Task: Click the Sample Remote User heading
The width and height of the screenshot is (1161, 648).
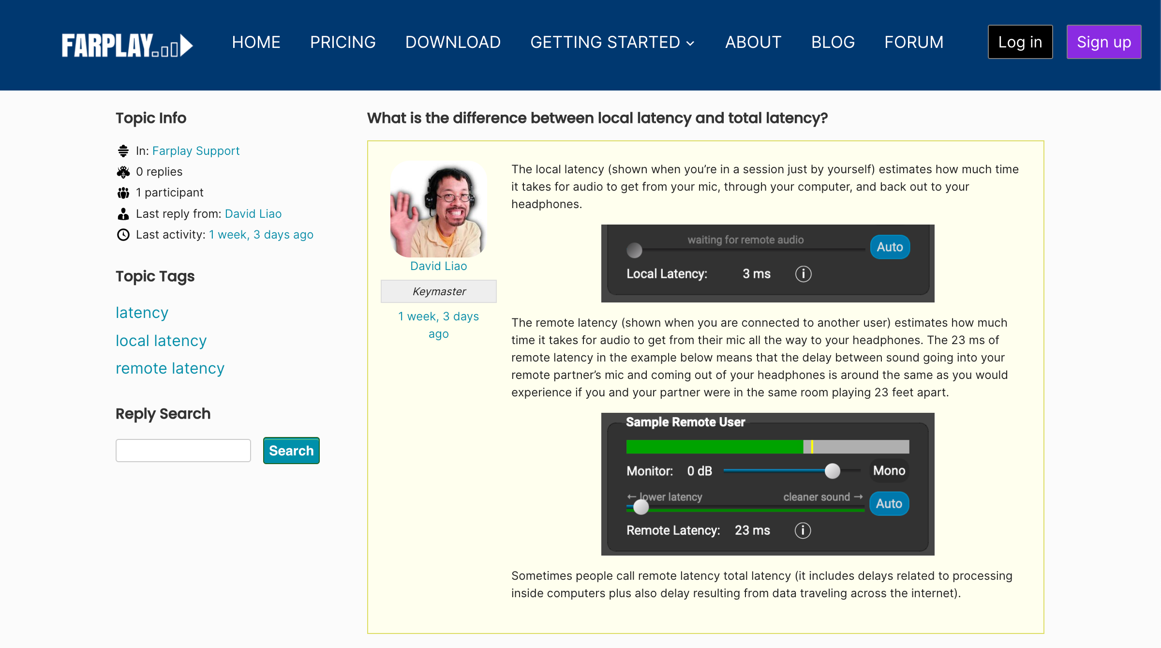Action: (x=685, y=422)
